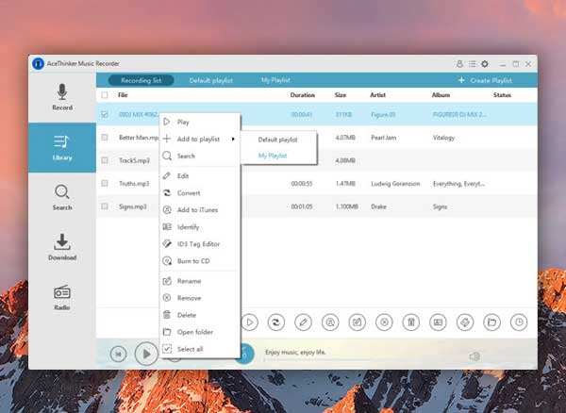Choose ID3 Tag Editor from the context menu
The height and width of the screenshot is (413, 566).
[200, 244]
